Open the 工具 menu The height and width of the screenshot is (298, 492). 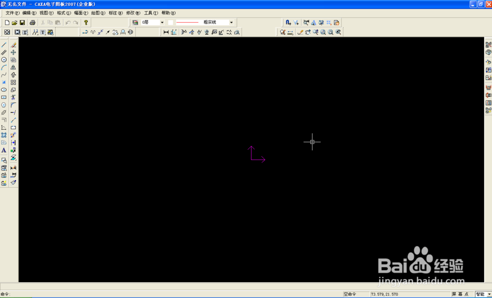point(151,13)
